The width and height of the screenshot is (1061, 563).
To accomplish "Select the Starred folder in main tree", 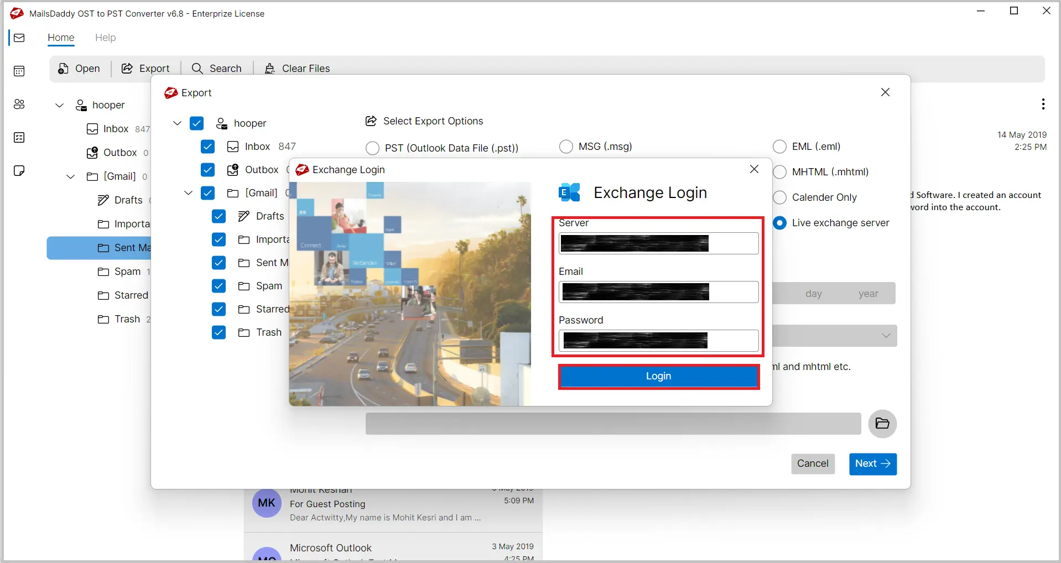I will (x=123, y=295).
